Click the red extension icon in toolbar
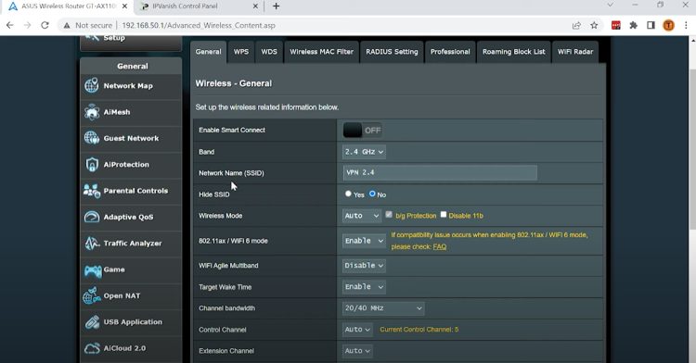Image resolution: width=696 pixels, height=363 pixels. point(616,25)
